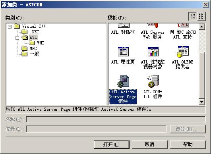Collapse the ATL category node
Viewport: 211px width, 154px height.
[17, 38]
